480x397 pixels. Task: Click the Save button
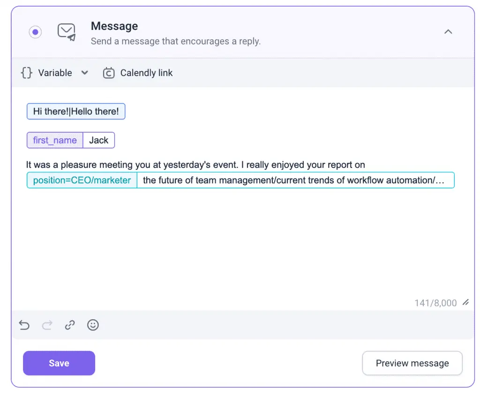[59, 363]
